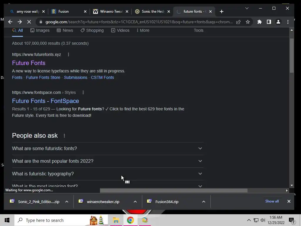Select the News search filter
Screen dimensions: 301x226
click(x=65, y=30)
